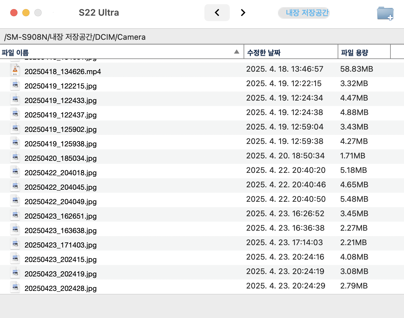Click the date 2025. 4. 20. 18:50:34
This screenshot has height=318, width=404.
point(286,156)
